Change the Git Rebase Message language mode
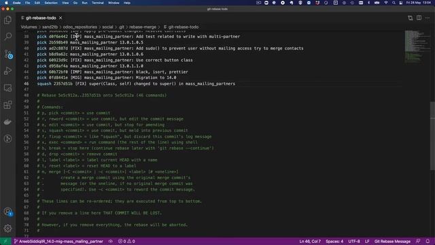 point(392,242)
